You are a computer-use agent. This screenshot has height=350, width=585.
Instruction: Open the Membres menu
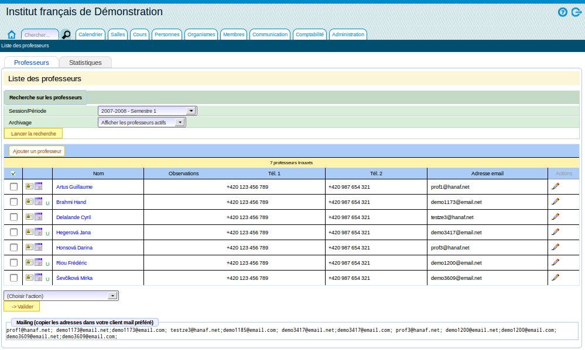coord(234,34)
